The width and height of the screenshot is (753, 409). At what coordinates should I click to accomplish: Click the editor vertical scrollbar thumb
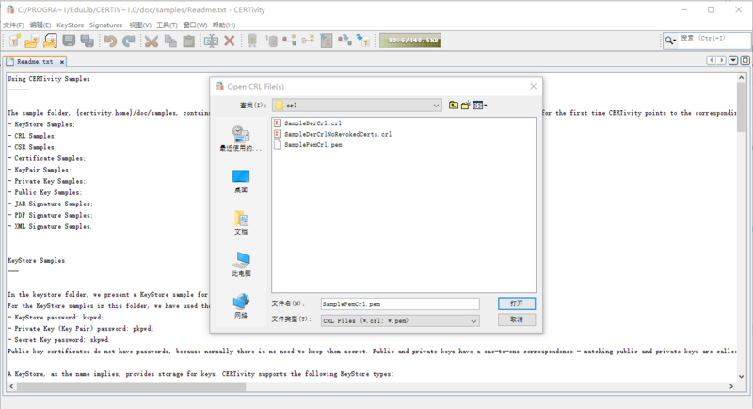point(741,106)
